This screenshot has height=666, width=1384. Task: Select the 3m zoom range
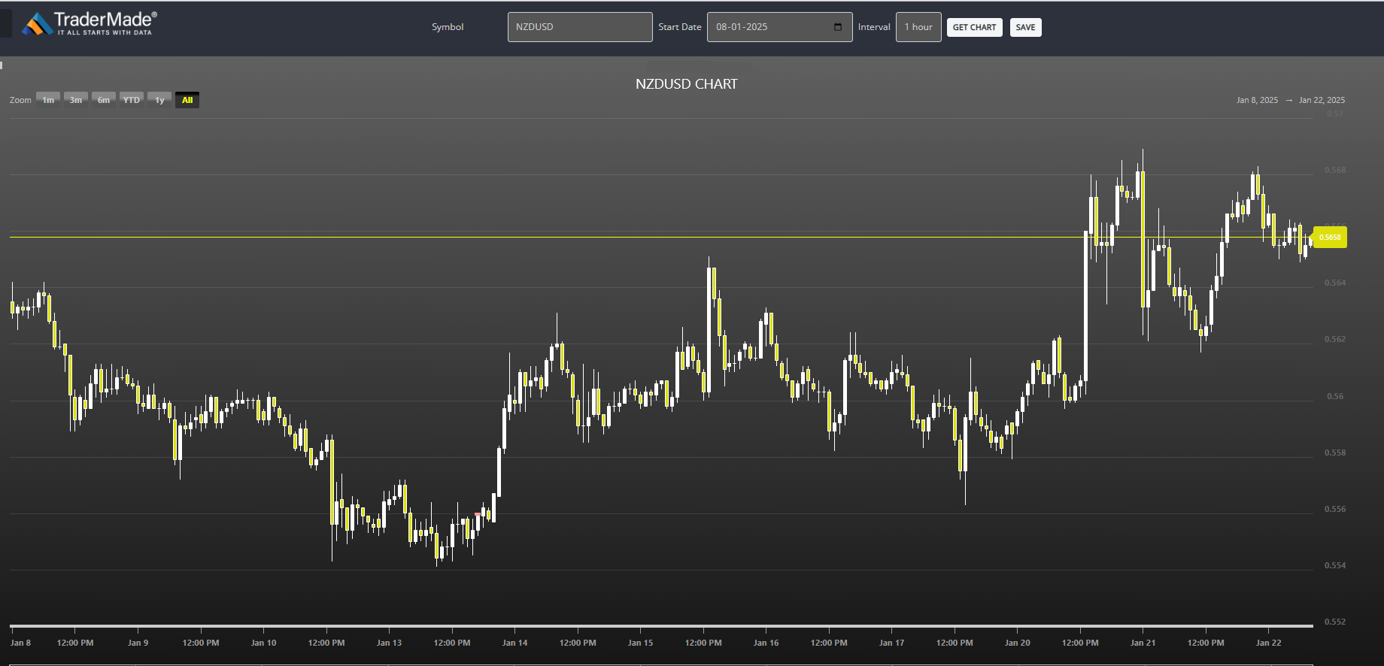point(76,100)
